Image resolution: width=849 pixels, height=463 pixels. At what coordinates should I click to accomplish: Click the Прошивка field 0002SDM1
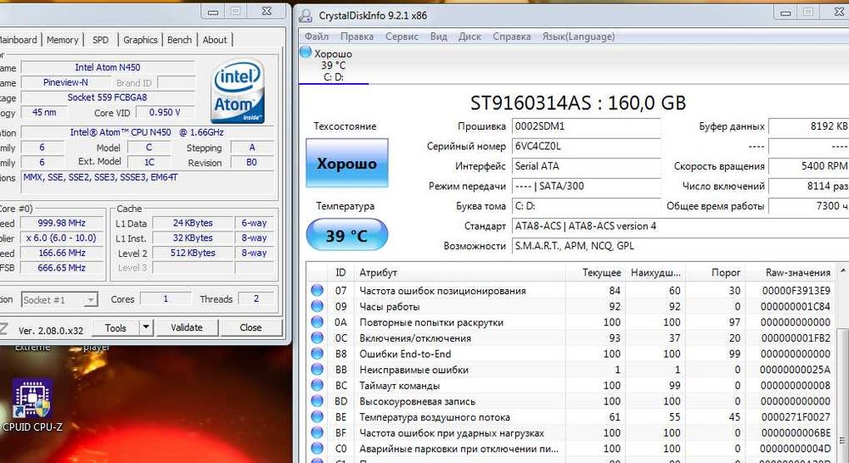(587, 126)
